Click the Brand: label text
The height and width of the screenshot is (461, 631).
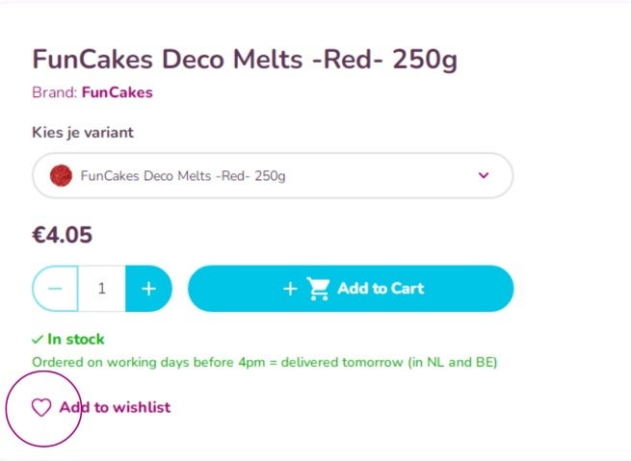55,92
